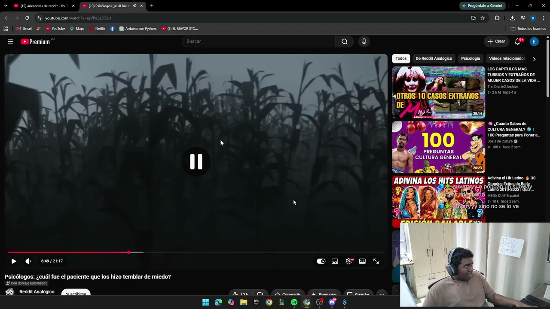The width and height of the screenshot is (550, 309).
Task: Subscribe with the "Suscribirse" button
Action: pyautogui.click(x=76, y=294)
